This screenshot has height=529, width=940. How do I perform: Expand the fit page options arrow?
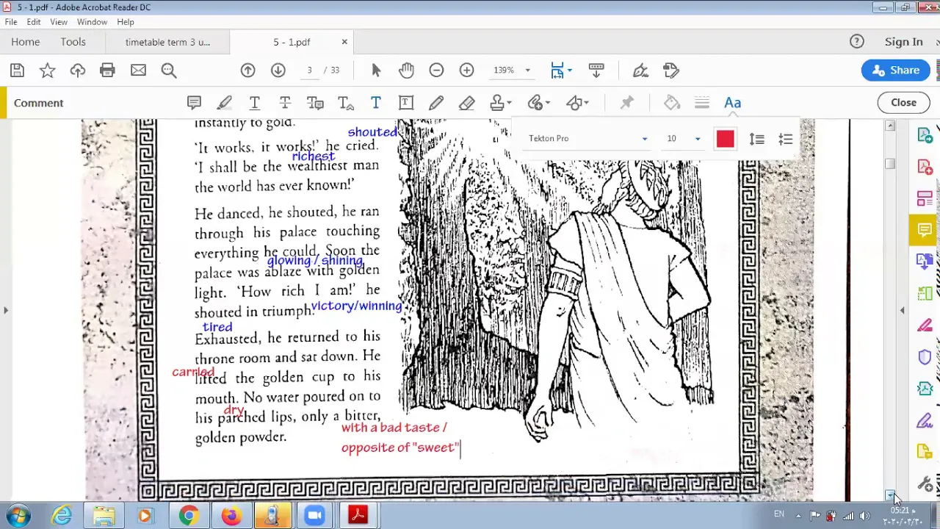coord(570,71)
